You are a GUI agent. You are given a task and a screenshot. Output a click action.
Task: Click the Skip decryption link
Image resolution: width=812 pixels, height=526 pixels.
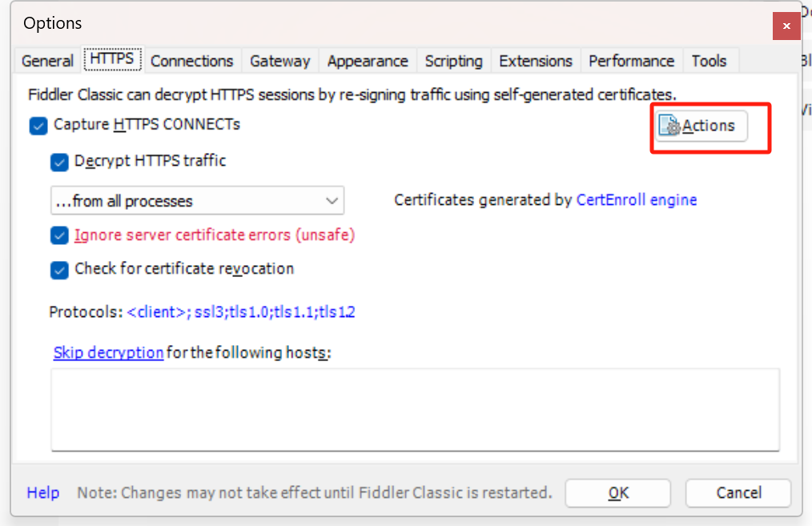coord(108,352)
